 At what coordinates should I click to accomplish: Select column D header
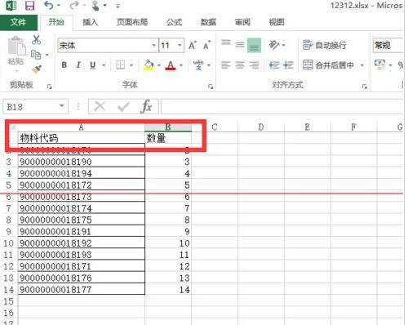tap(261, 127)
